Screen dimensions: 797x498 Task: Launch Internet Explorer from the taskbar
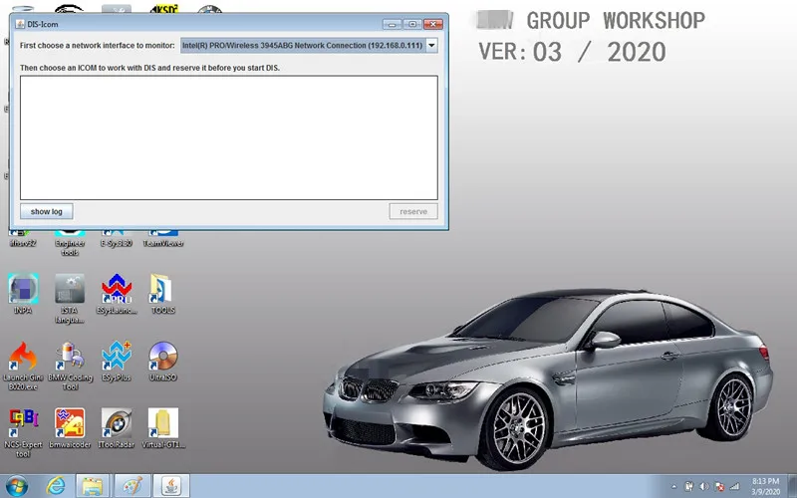tap(56, 486)
